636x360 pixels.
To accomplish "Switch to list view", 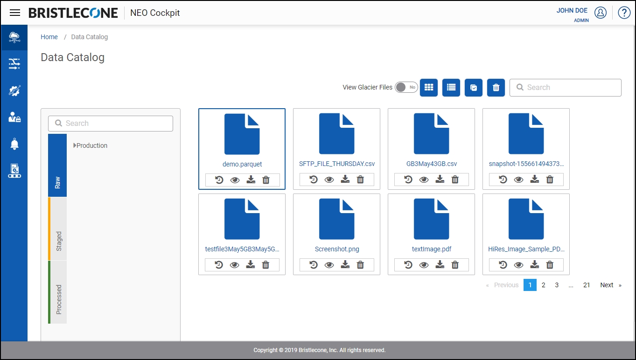I will click(x=451, y=87).
